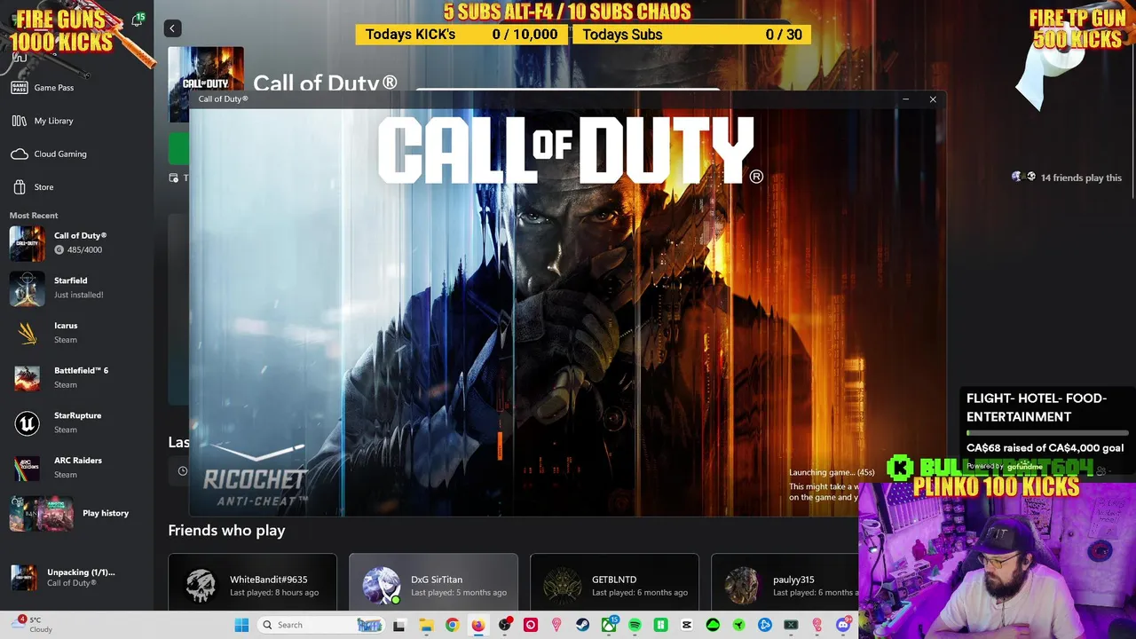Go back with the Xbox app back arrow
Screen dimensions: 1136x639
pos(173,28)
